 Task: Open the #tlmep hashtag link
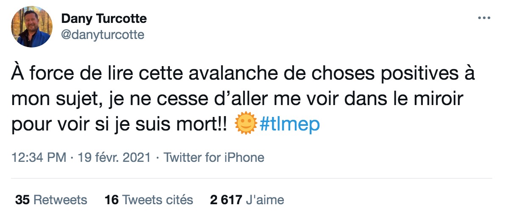tap(289, 124)
